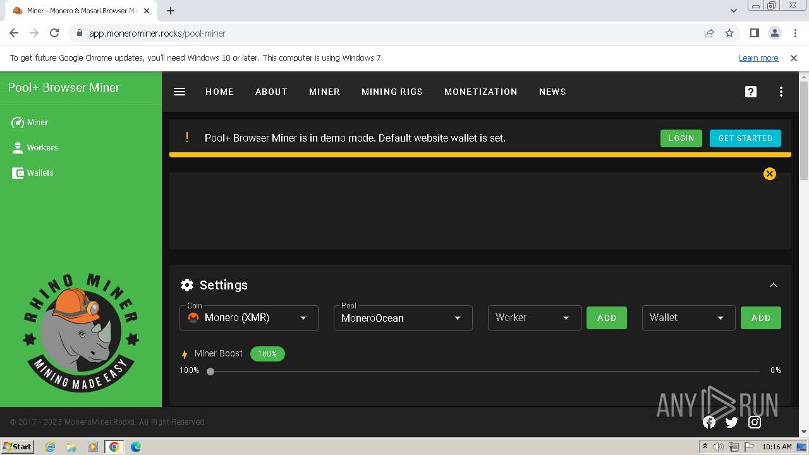The image size is (809, 455).
Task: Click the browser back arrow
Action: [14, 33]
